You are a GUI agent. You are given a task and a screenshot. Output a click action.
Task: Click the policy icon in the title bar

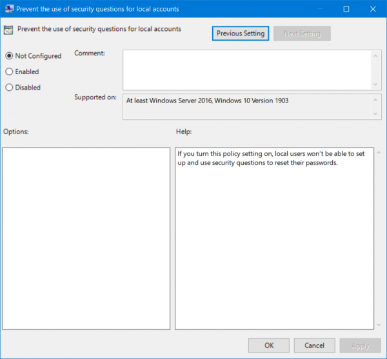(10, 9)
